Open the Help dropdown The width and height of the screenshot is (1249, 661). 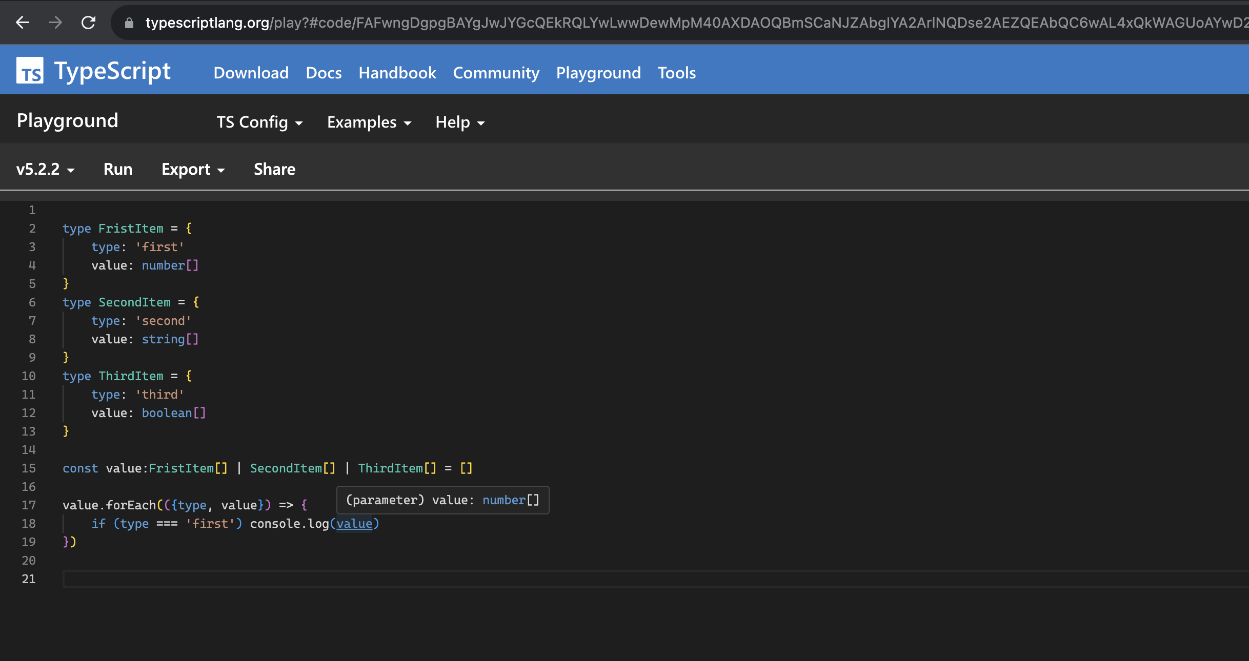point(458,122)
